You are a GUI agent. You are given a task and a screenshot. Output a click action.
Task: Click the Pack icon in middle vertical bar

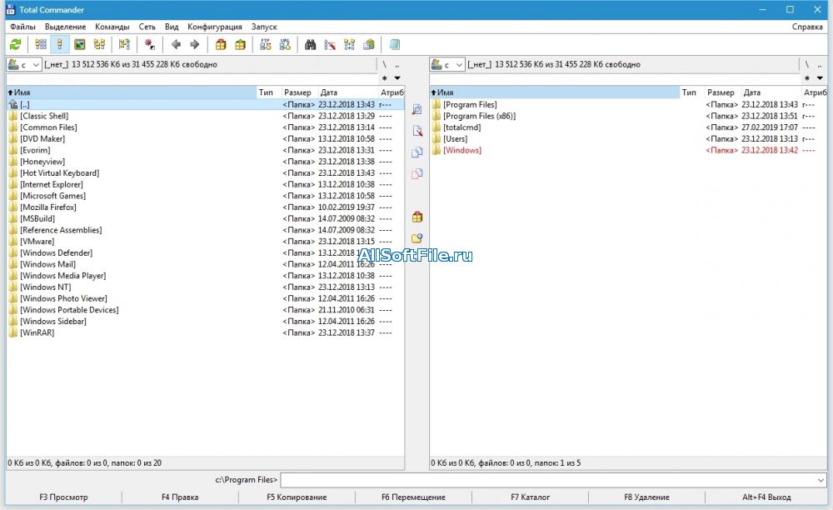417,217
